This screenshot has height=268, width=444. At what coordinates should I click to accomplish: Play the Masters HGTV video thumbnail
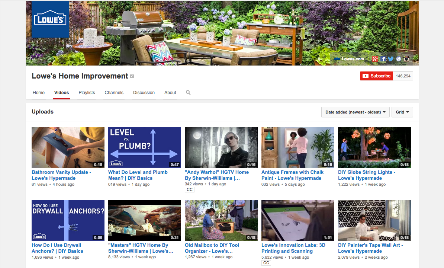coord(145,220)
